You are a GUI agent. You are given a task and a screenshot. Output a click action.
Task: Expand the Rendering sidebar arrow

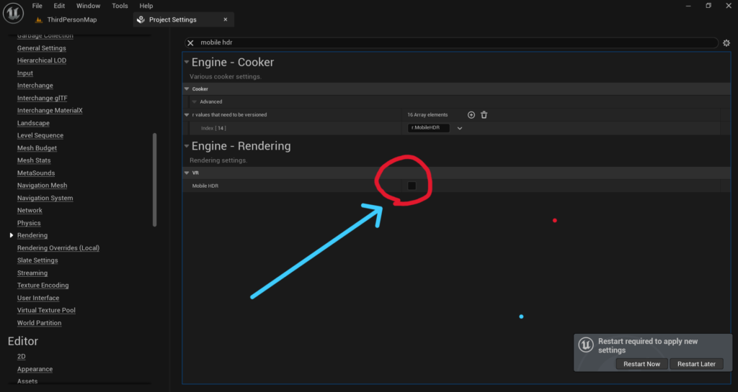point(12,235)
